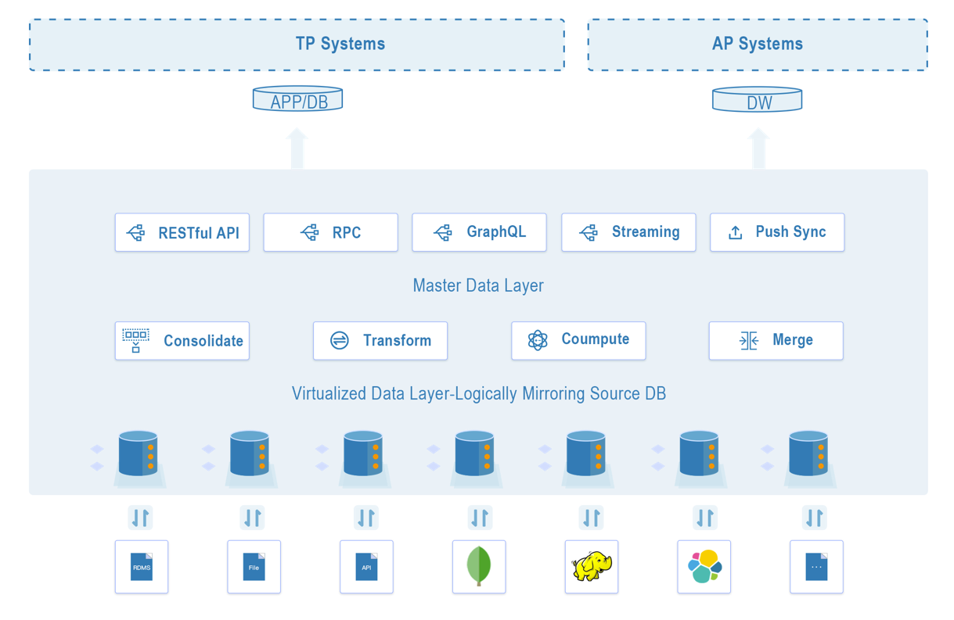Click the "Master Data Layer" label
The width and height of the screenshot is (954, 620).
(478, 285)
